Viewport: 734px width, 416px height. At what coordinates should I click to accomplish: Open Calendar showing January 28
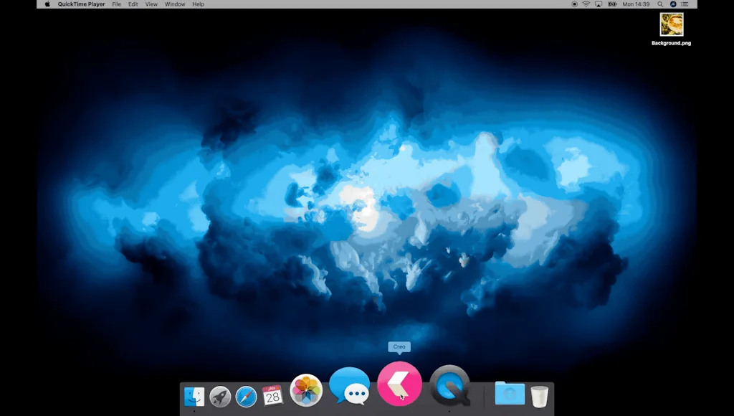point(272,394)
